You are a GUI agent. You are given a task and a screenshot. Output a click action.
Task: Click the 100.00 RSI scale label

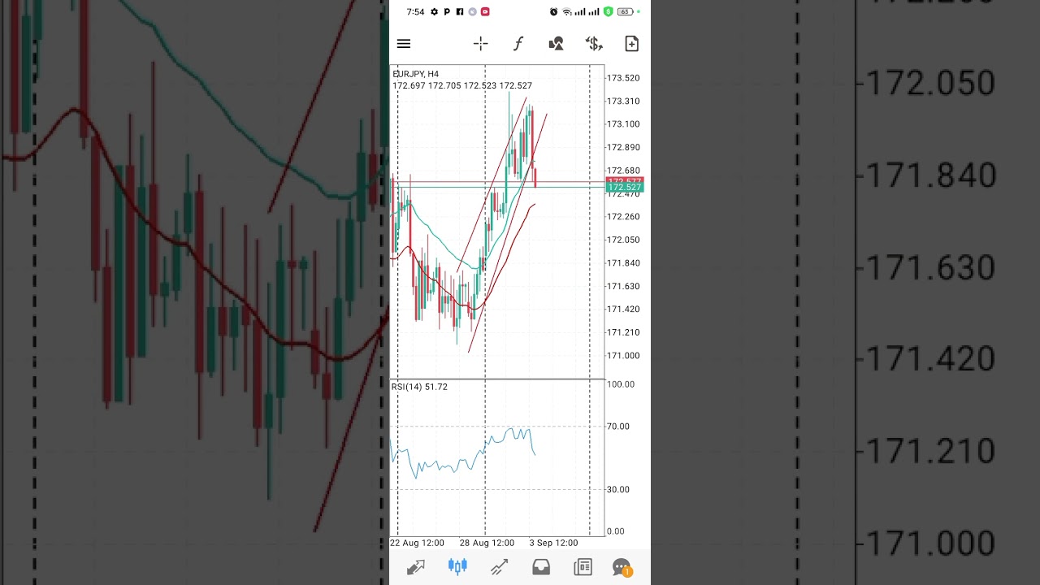click(621, 384)
